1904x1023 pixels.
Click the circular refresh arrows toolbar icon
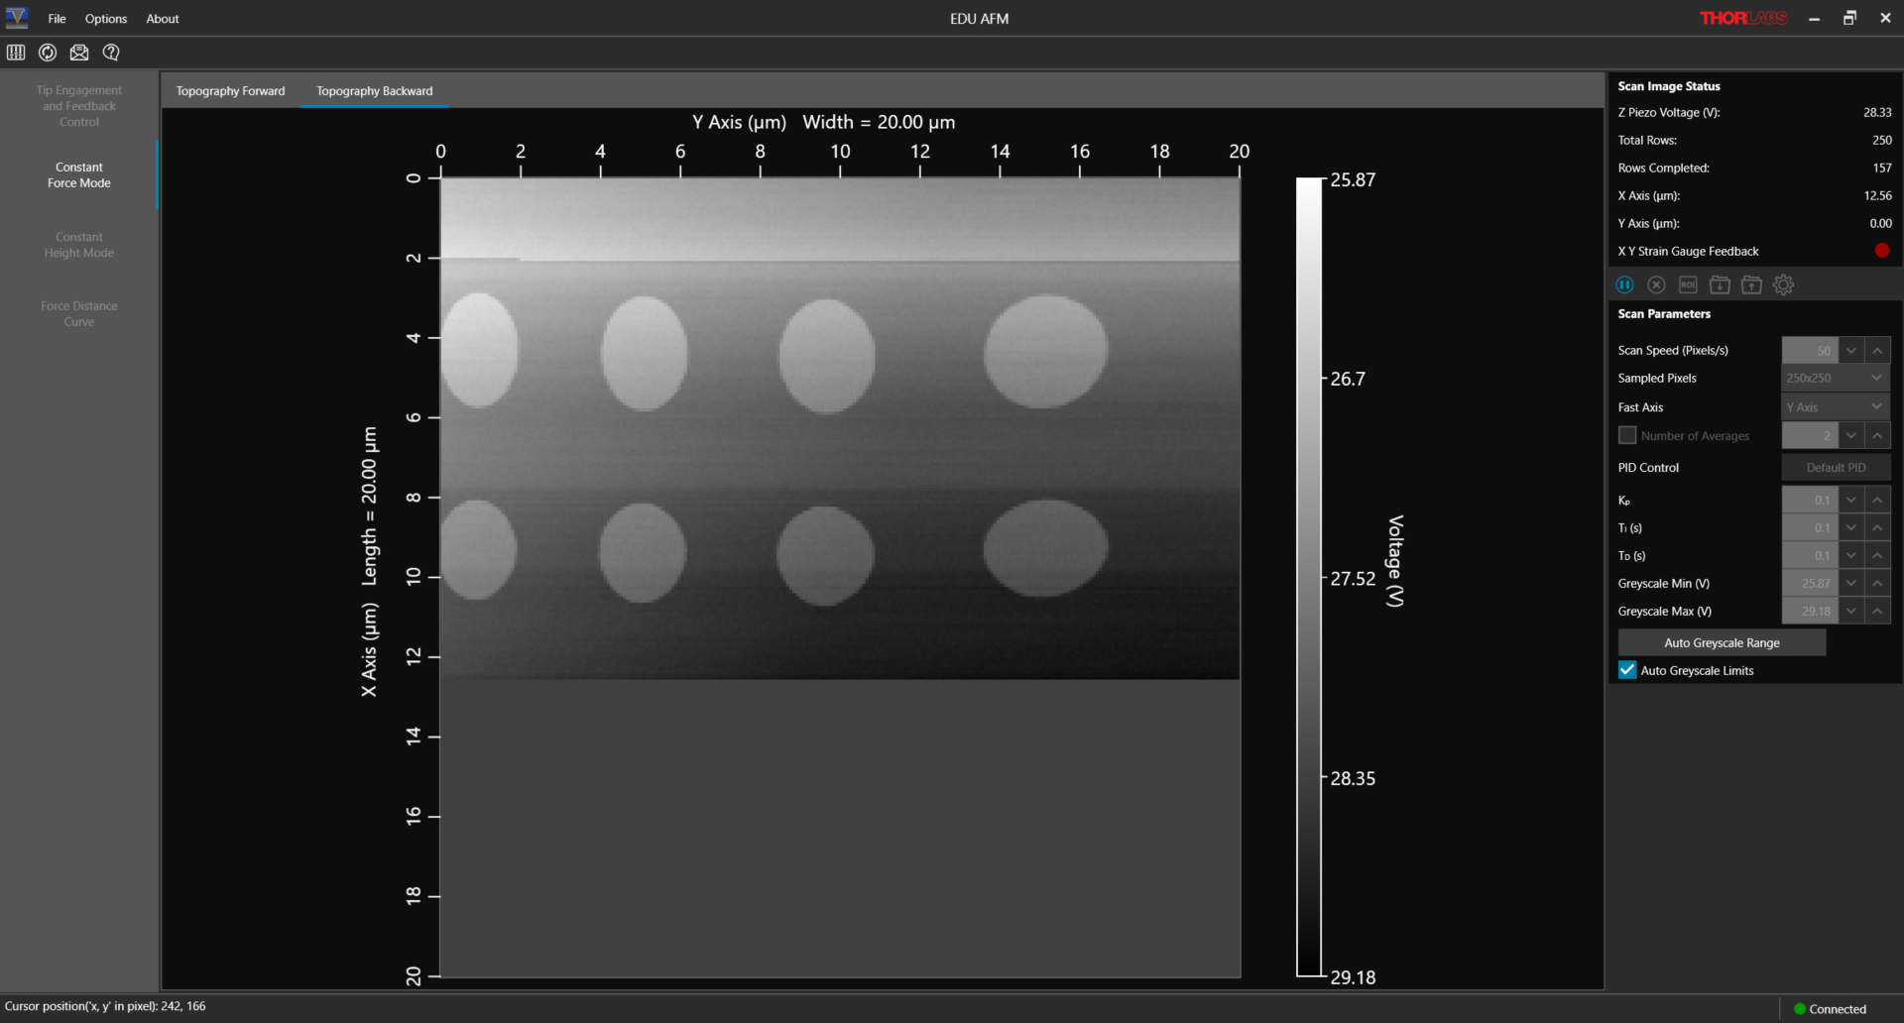[x=48, y=53]
